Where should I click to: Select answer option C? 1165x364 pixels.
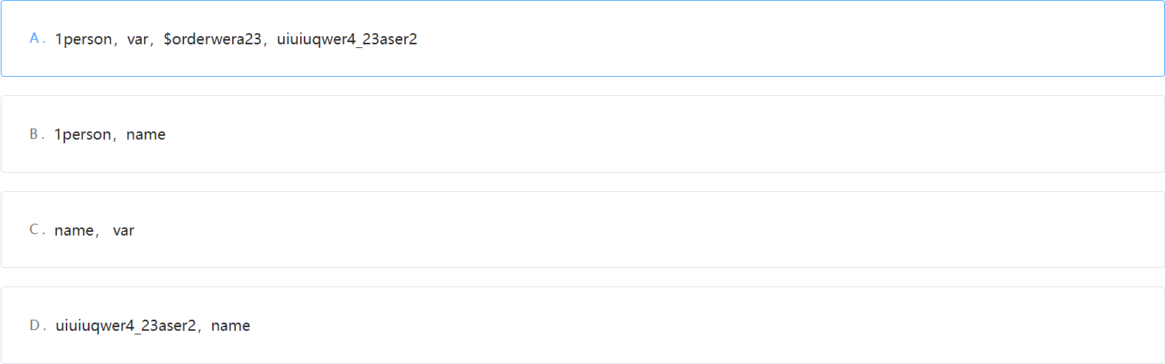582,230
